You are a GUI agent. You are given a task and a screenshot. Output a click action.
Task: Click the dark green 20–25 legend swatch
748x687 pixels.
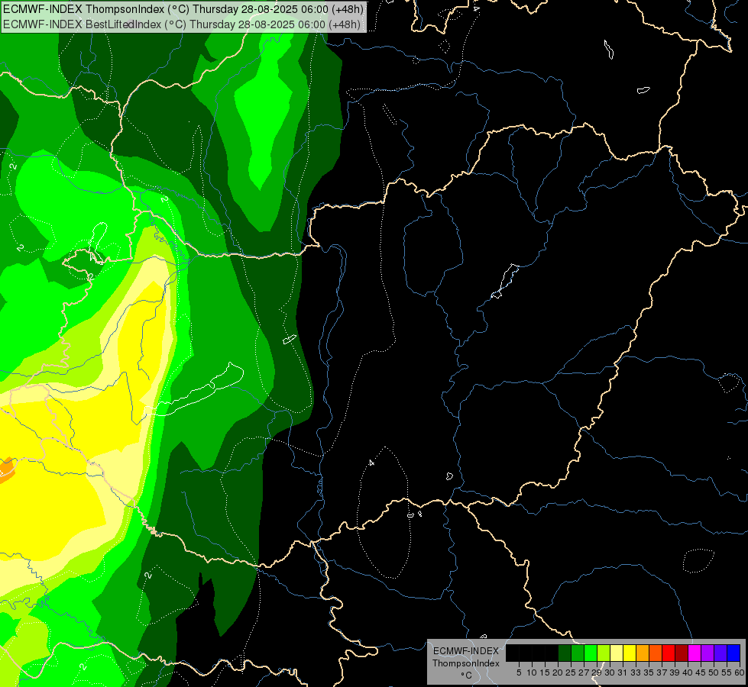click(x=565, y=653)
